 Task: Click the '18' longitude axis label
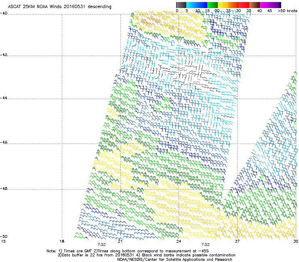(62, 241)
